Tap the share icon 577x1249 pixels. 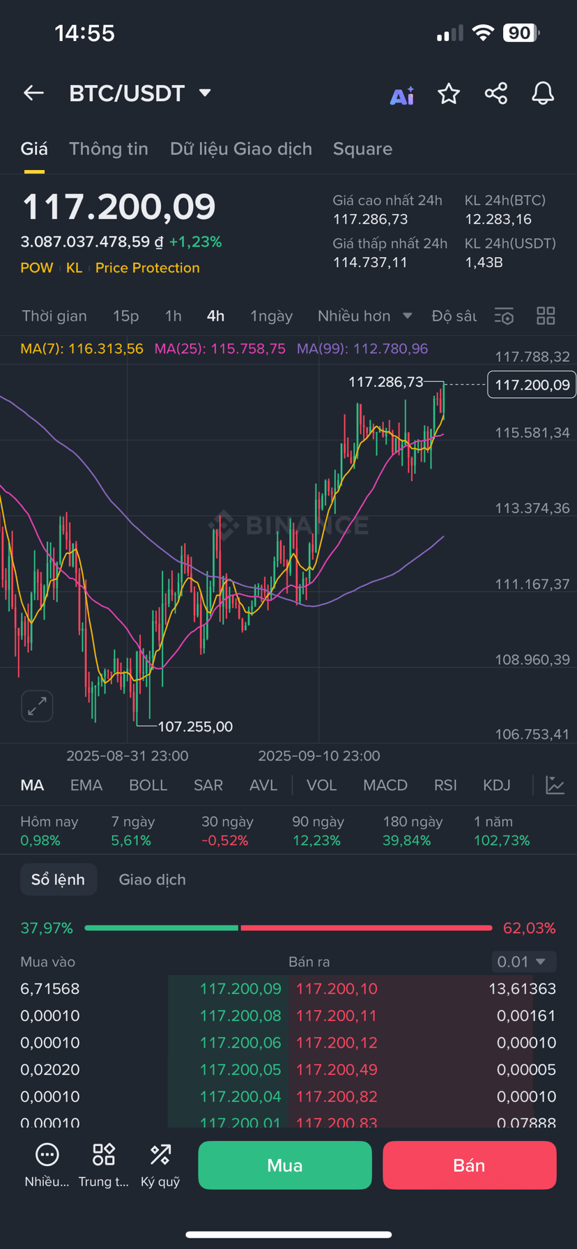click(496, 93)
